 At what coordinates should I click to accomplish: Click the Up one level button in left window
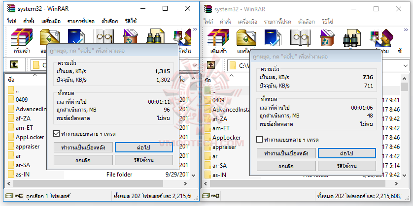(14, 64)
